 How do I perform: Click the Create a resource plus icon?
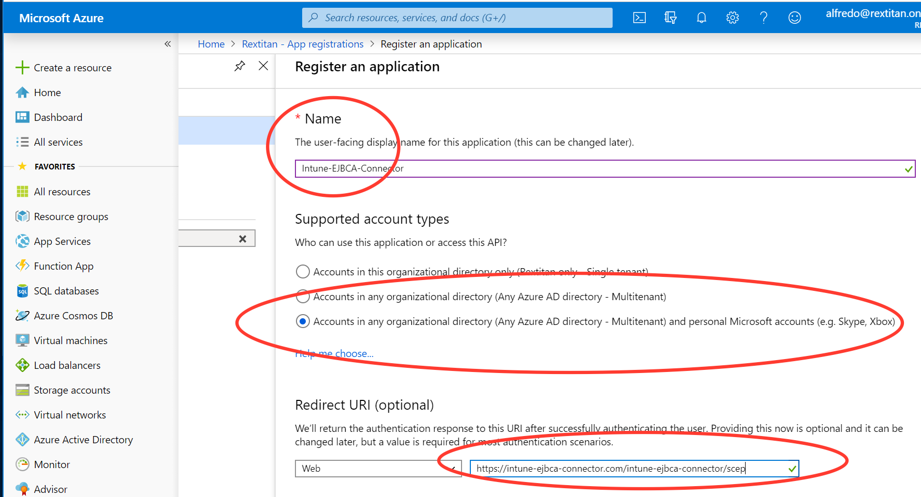coord(22,68)
